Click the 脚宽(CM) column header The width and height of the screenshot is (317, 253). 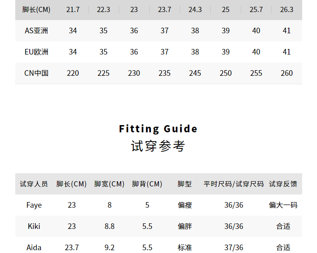(x=110, y=184)
